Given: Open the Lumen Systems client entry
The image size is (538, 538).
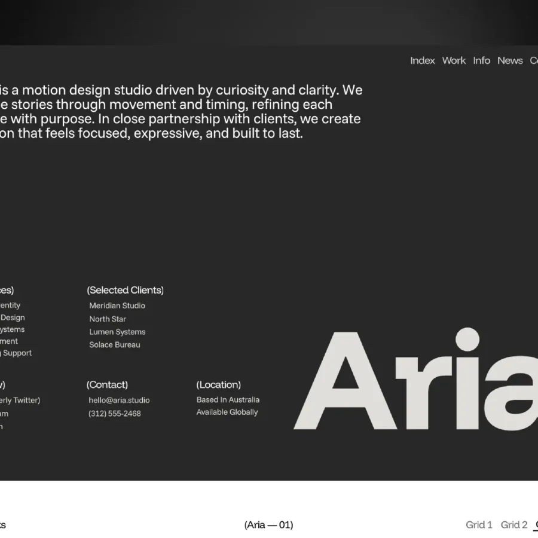Looking at the screenshot, I should click(x=117, y=332).
